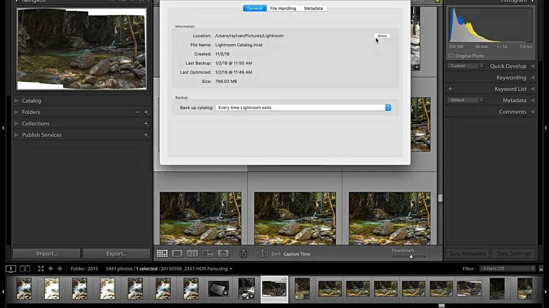Click the filter lock switch icon
This screenshot has width=549, height=308.
tap(542, 269)
